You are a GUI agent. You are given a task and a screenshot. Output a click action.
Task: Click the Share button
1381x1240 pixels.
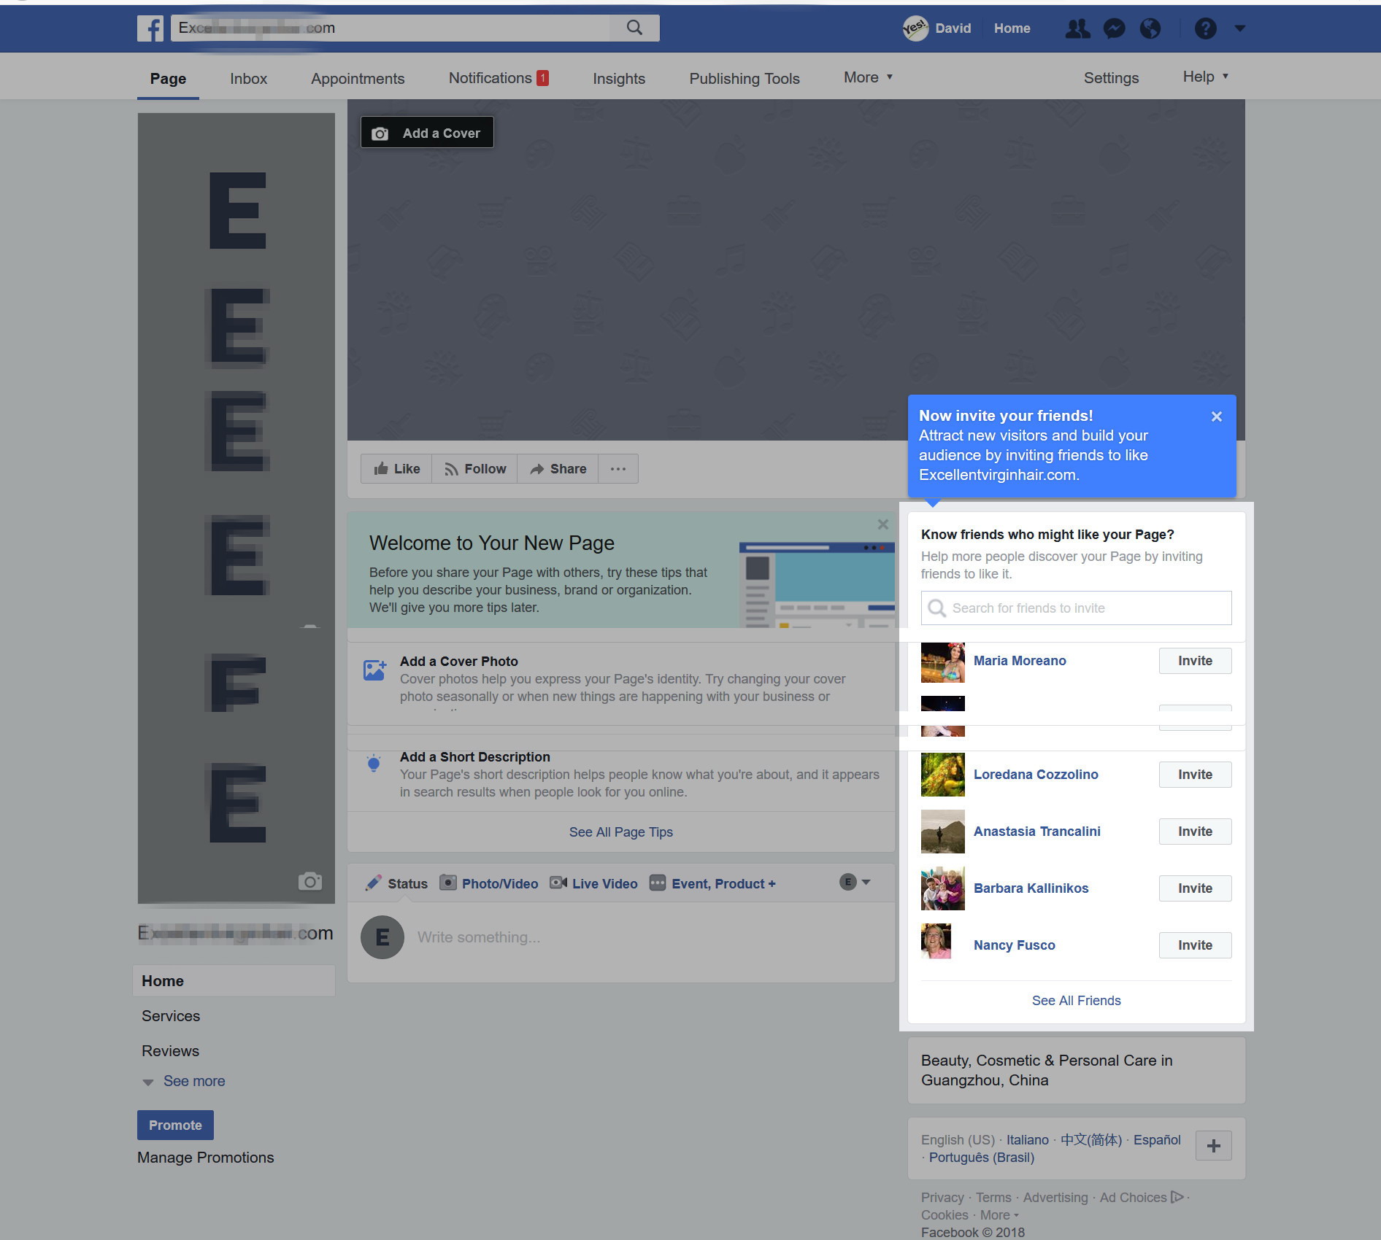558,469
